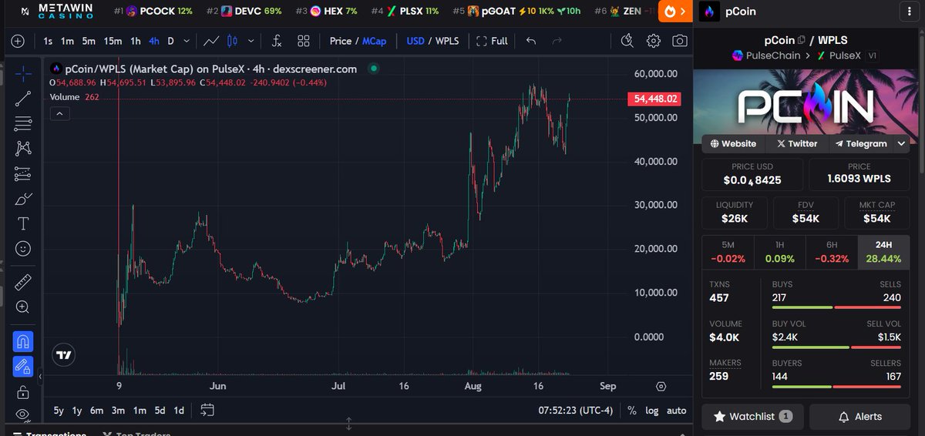Select the XABCD pattern tool
This screenshot has width=925, height=436.
click(23, 148)
